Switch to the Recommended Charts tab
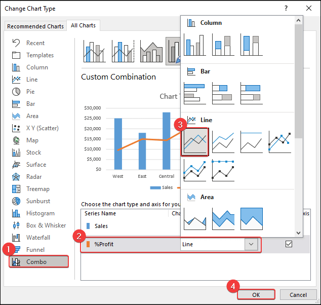The image size is (321, 305). [x=35, y=26]
